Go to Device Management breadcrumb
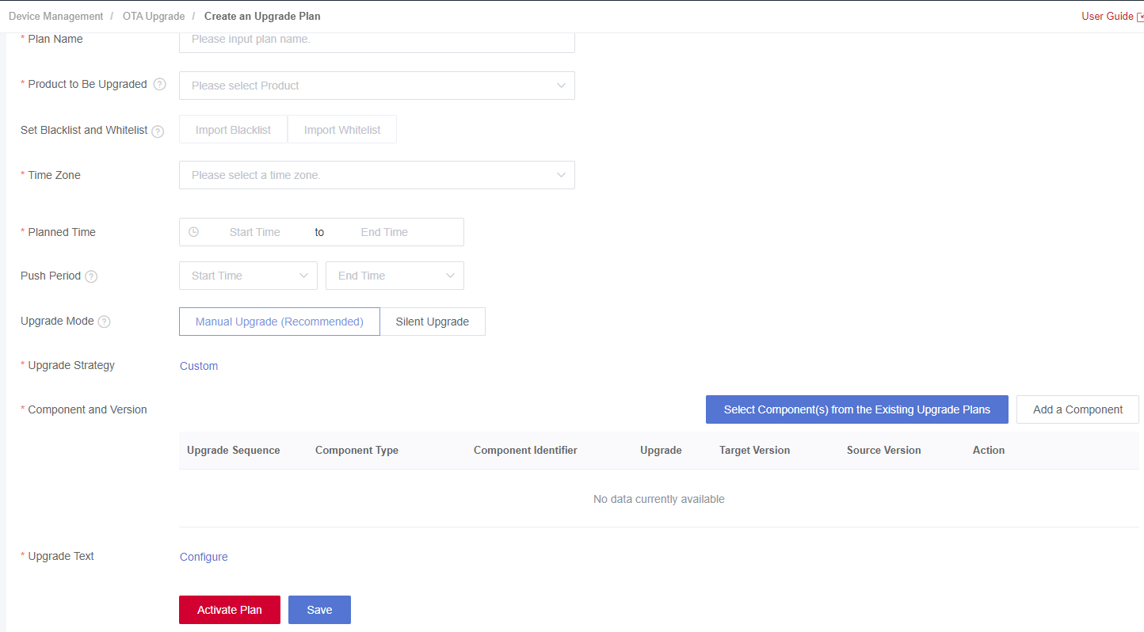This screenshot has width=1144, height=632. tap(55, 16)
